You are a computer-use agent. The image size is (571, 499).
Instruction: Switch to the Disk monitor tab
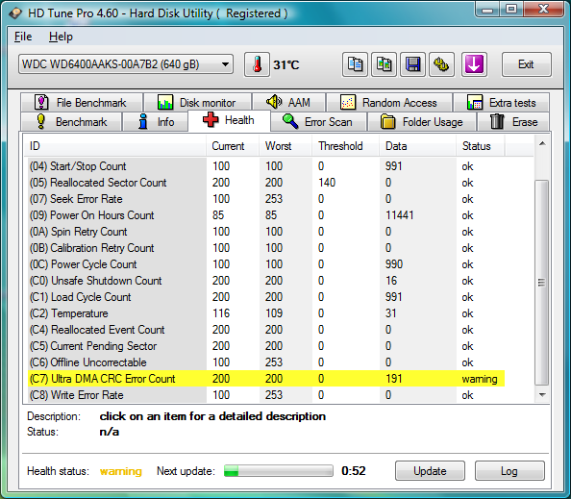(x=197, y=102)
